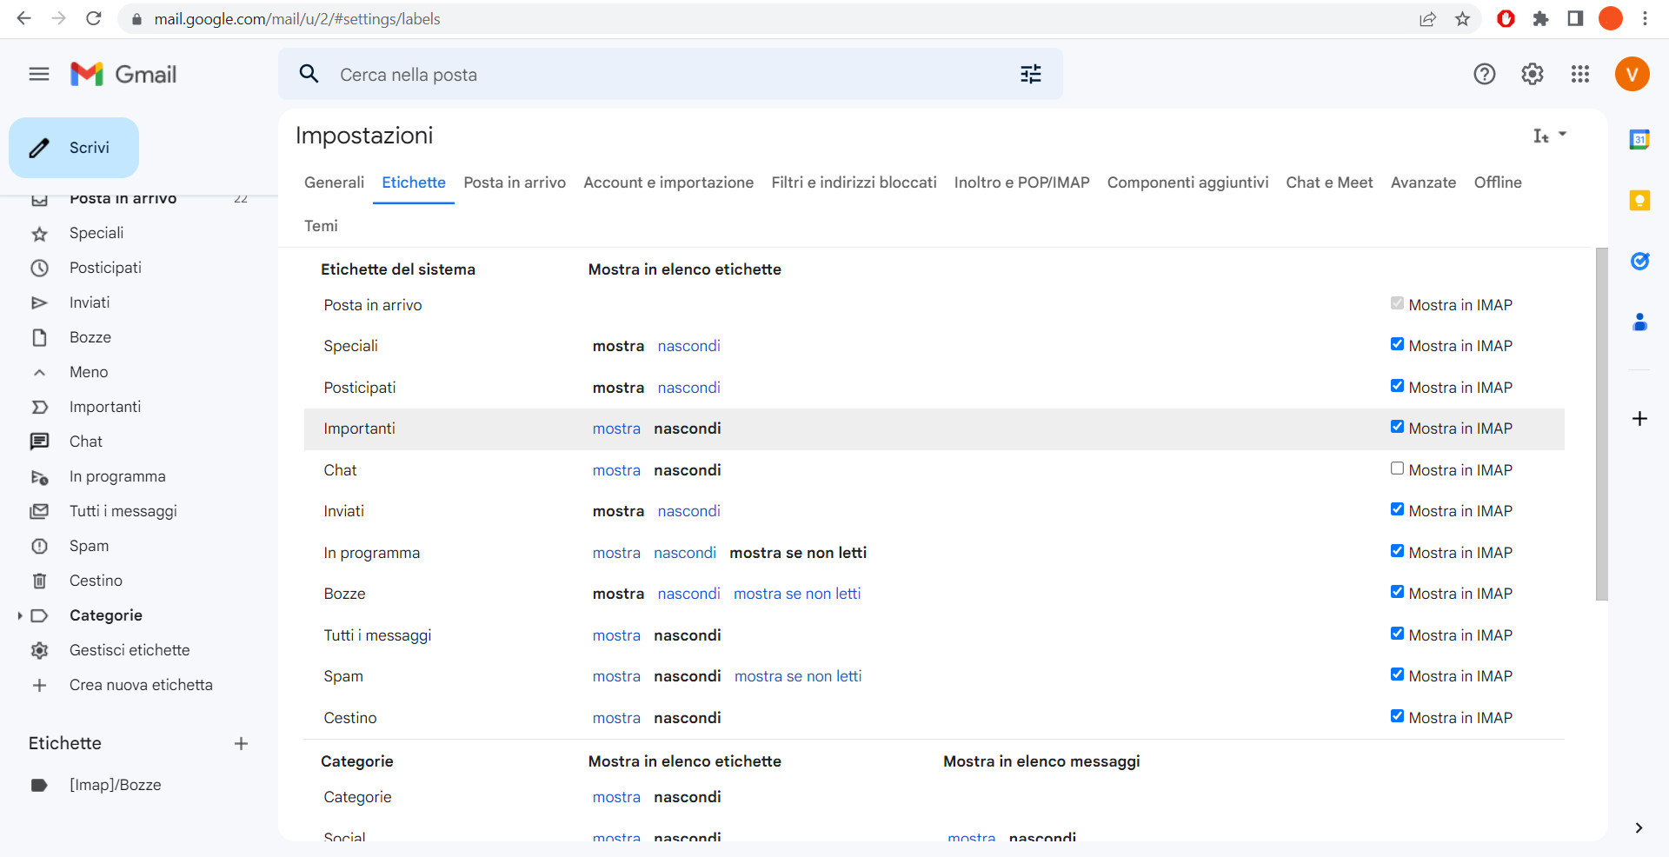The width and height of the screenshot is (1669, 857).
Task: Open Google Keep side panel icon
Action: tap(1639, 201)
